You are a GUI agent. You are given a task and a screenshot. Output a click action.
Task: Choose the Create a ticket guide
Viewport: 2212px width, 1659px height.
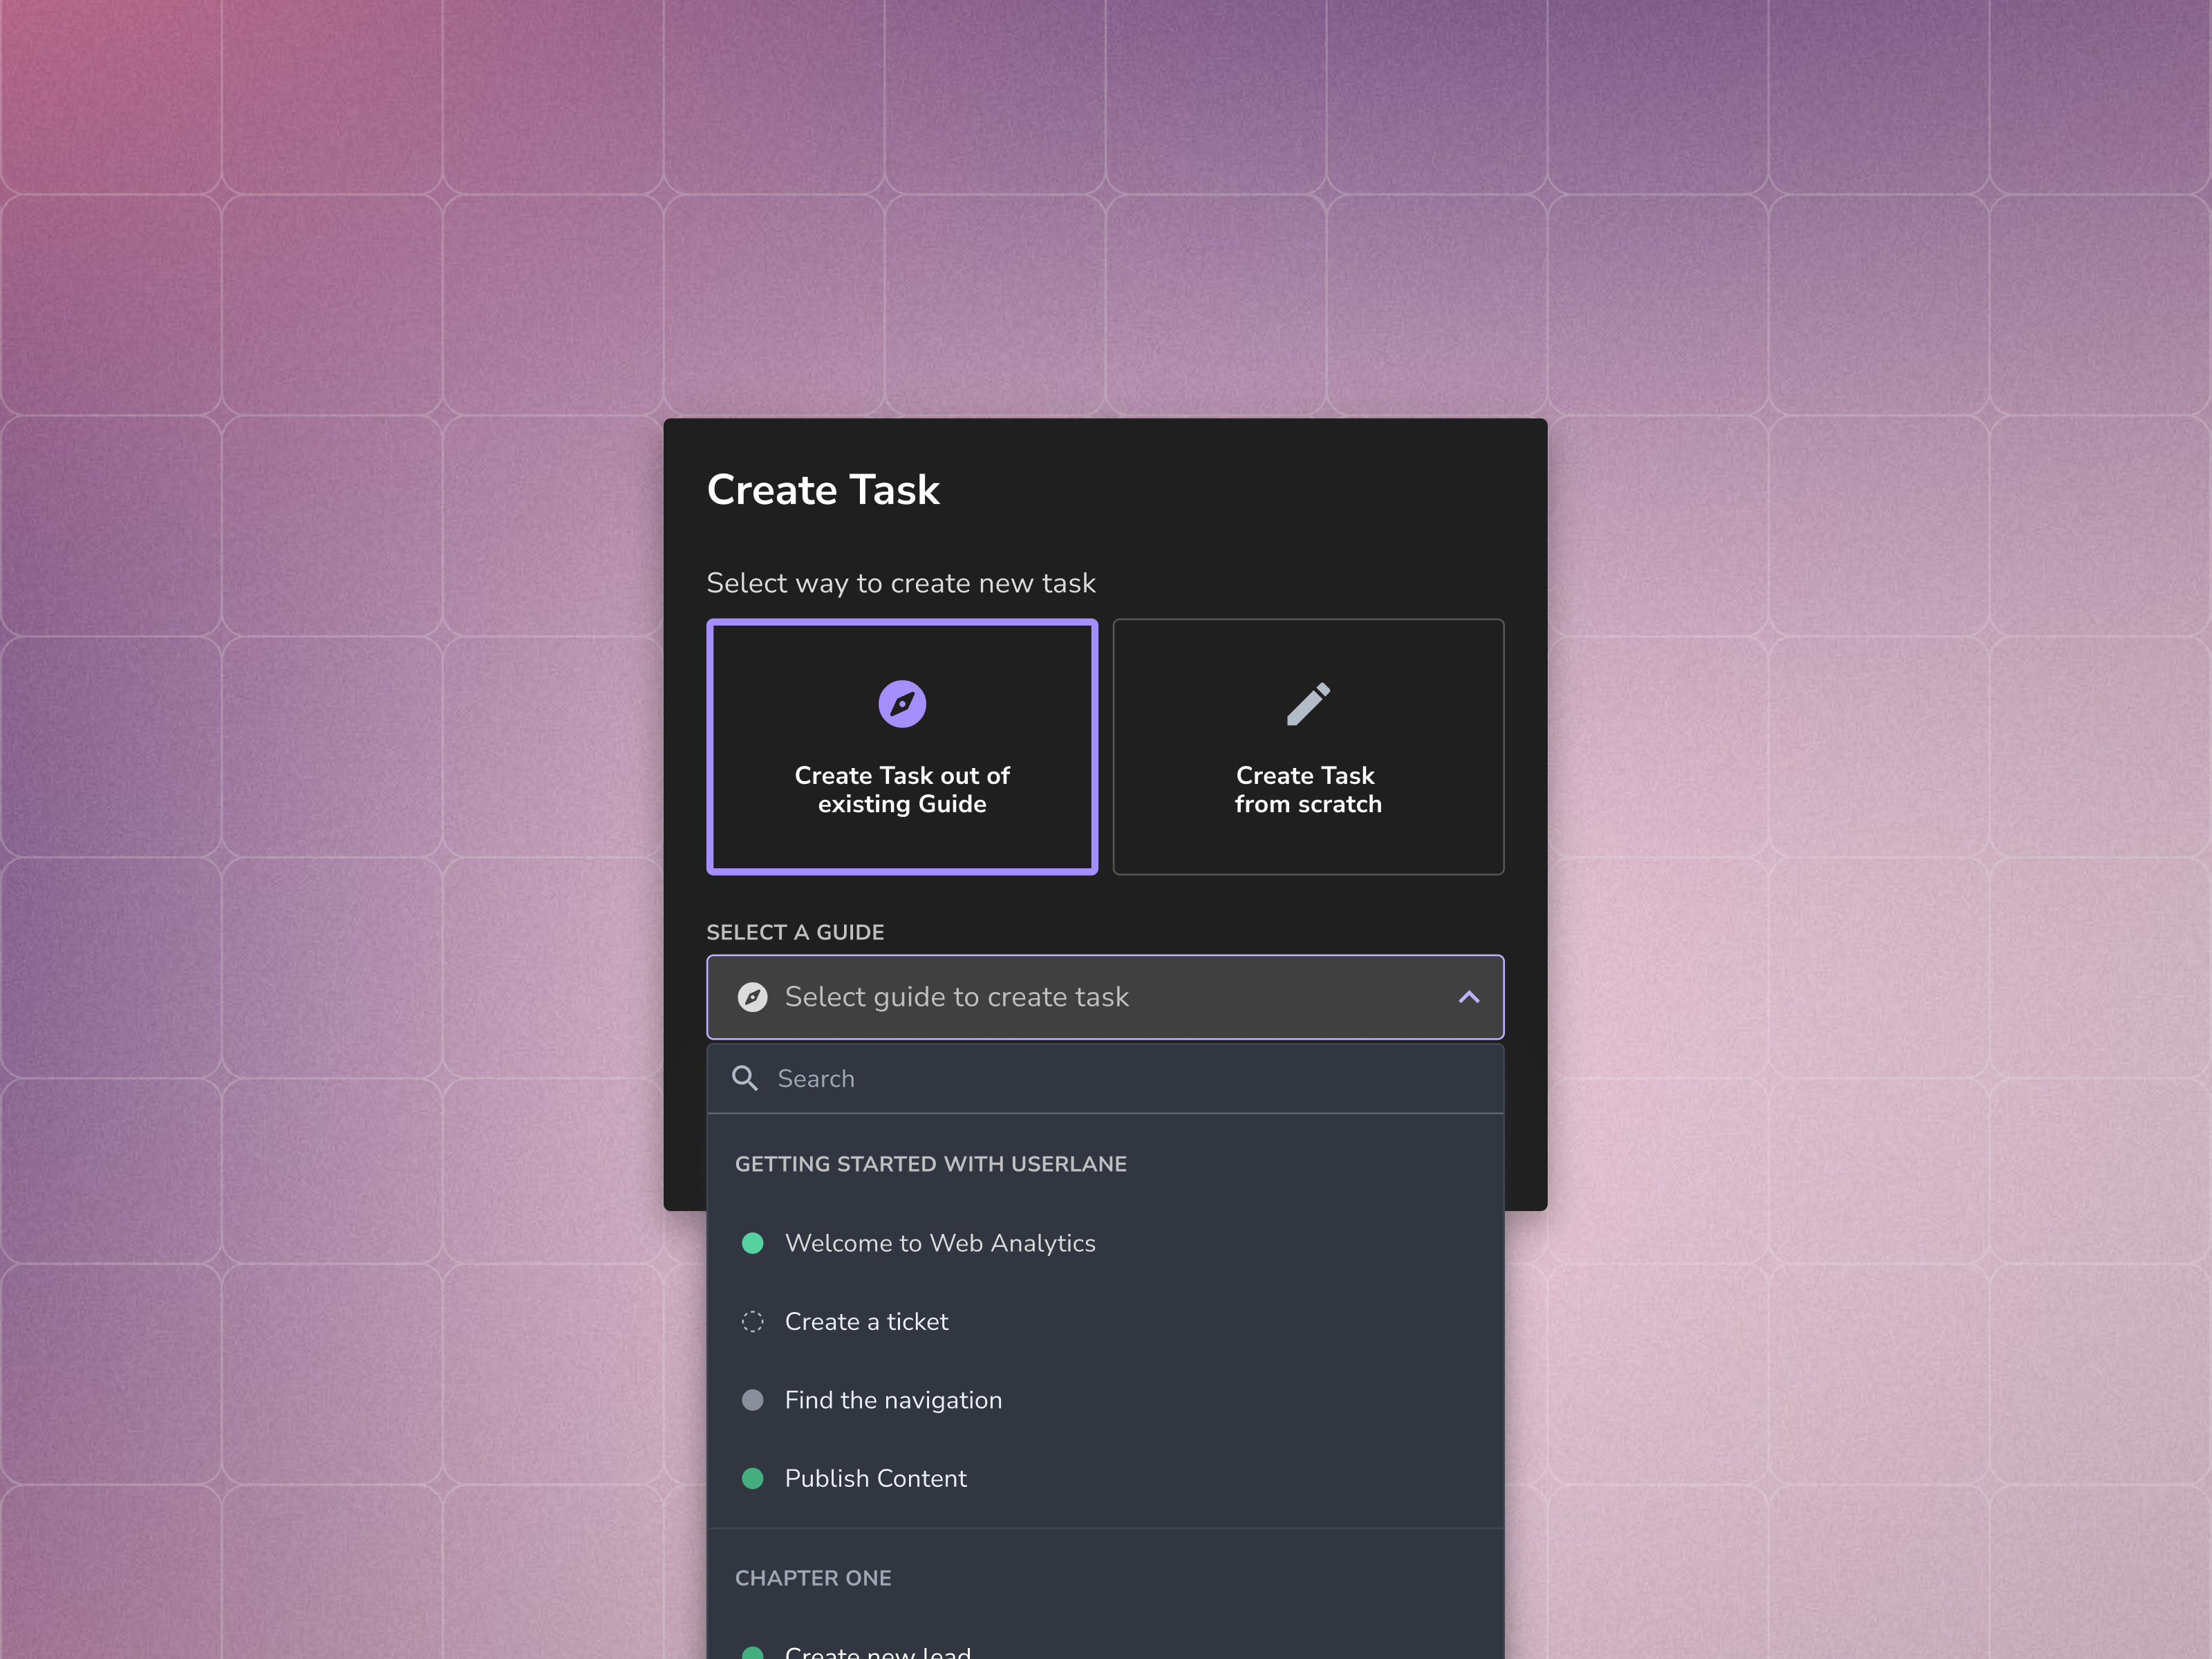pos(1105,1321)
